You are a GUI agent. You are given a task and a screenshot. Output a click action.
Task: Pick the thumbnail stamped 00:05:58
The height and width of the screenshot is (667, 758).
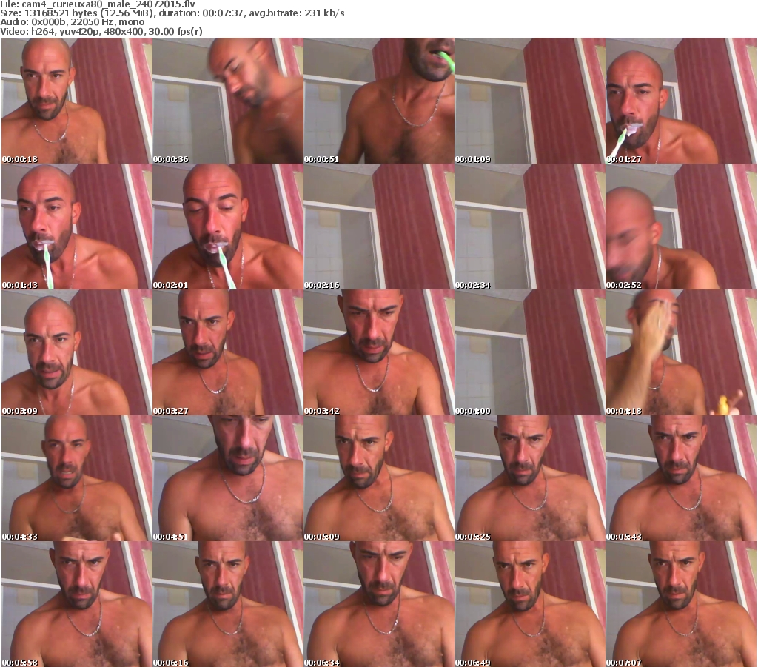coord(77,604)
